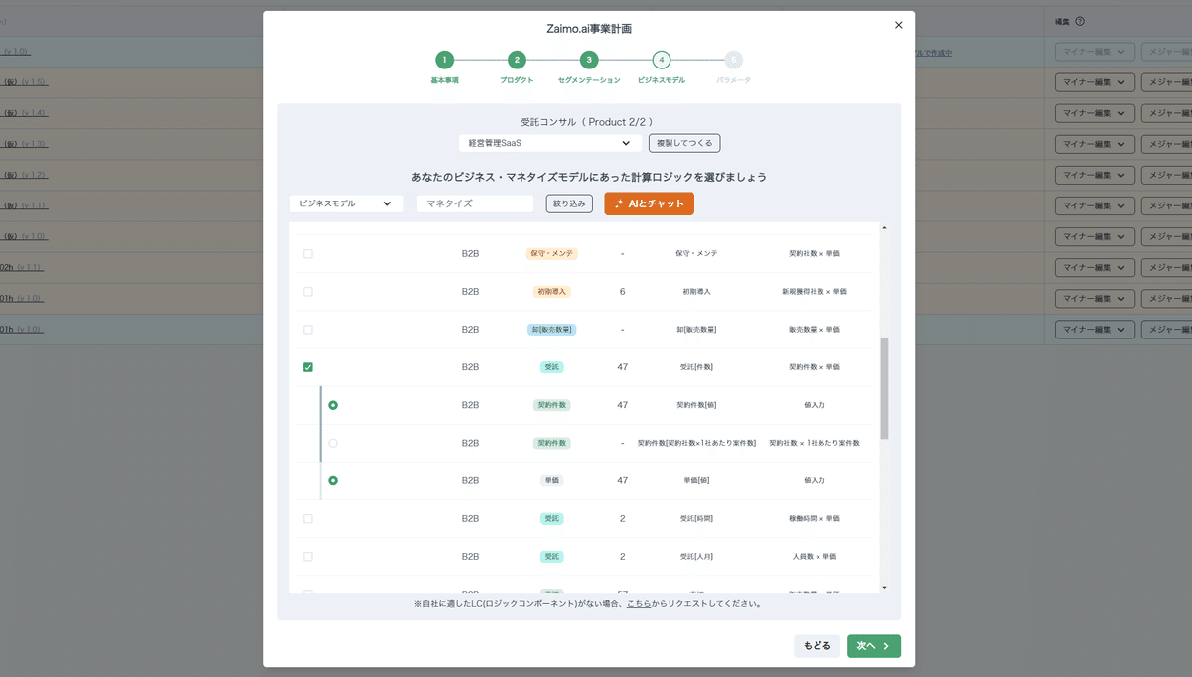
Task: Open the 02h (v 1.1) plan link
Action: pos(20,267)
